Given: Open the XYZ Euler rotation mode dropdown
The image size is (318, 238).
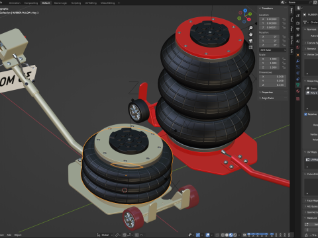Looking at the screenshot, I should point(273,50).
